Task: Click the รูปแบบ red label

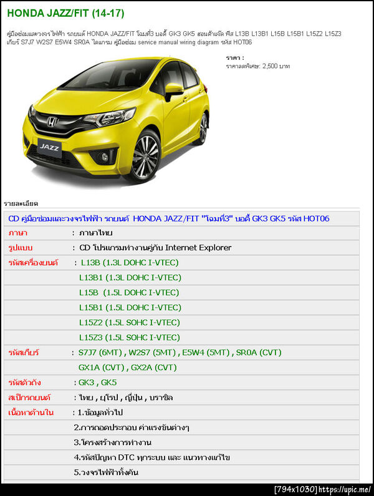Action: (x=20, y=248)
